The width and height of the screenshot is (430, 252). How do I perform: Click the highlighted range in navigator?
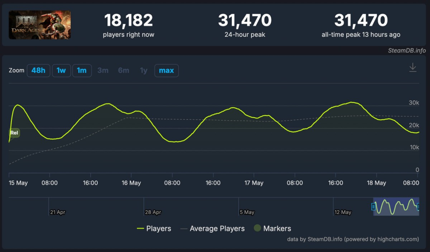396,207
